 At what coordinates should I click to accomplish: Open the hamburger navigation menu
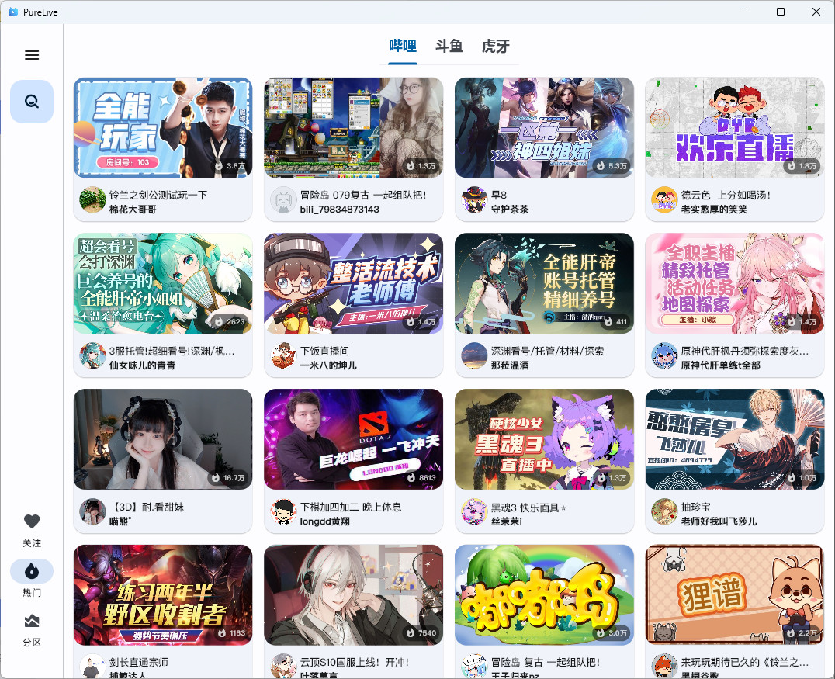(x=32, y=55)
